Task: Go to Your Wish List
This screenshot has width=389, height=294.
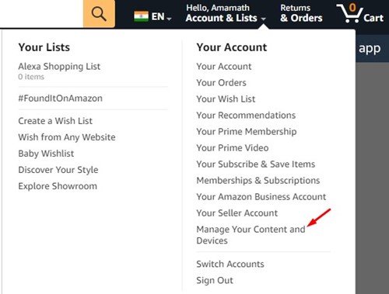Action: point(226,99)
